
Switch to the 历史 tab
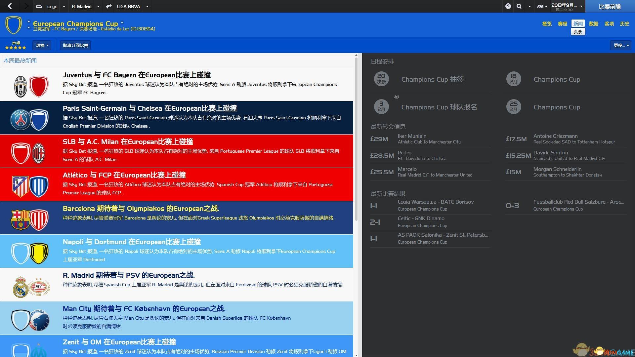tap(625, 24)
